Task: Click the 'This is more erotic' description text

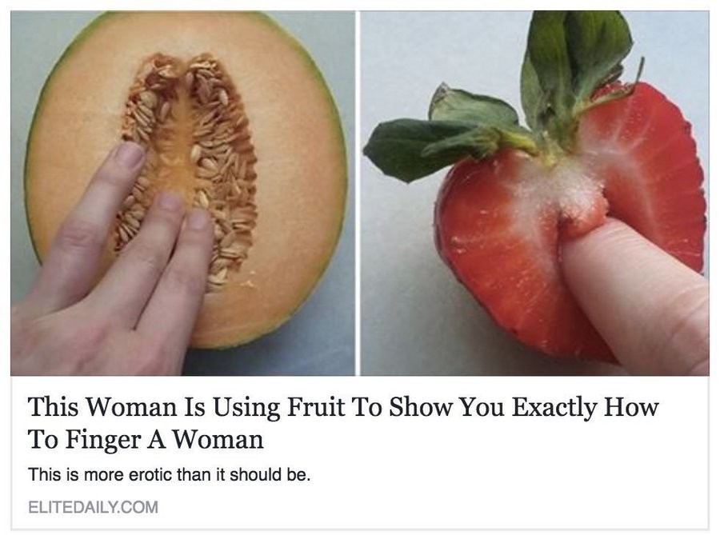Action: [x=169, y=474]
